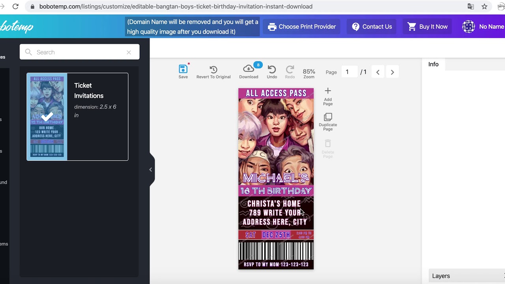Select ADDRESS HERE, CITY text line
Screen dimensions: 505x284
(x=275, y=222)
